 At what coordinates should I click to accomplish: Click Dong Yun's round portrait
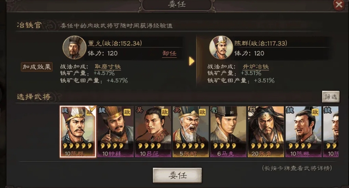pos(75,48)
